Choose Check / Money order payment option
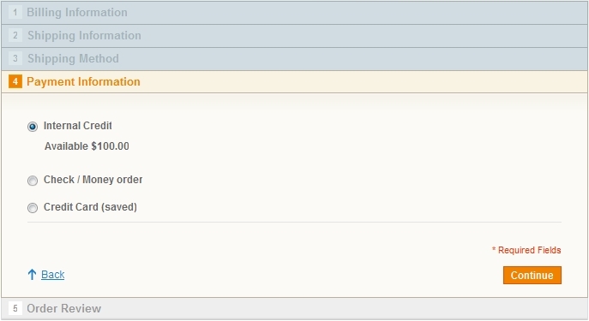Image resolution: width=589 pixels, height=321 pixels. (33, 181)
